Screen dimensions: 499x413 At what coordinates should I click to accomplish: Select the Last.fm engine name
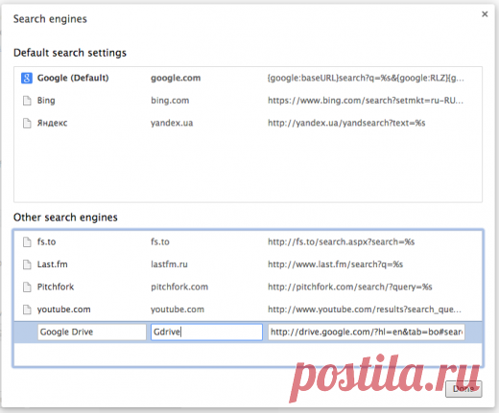[x=53, y=264]
